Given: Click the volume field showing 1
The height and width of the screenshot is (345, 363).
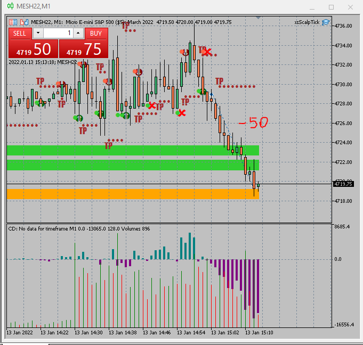Looking at the screenshot, I should tap(58, 33).
